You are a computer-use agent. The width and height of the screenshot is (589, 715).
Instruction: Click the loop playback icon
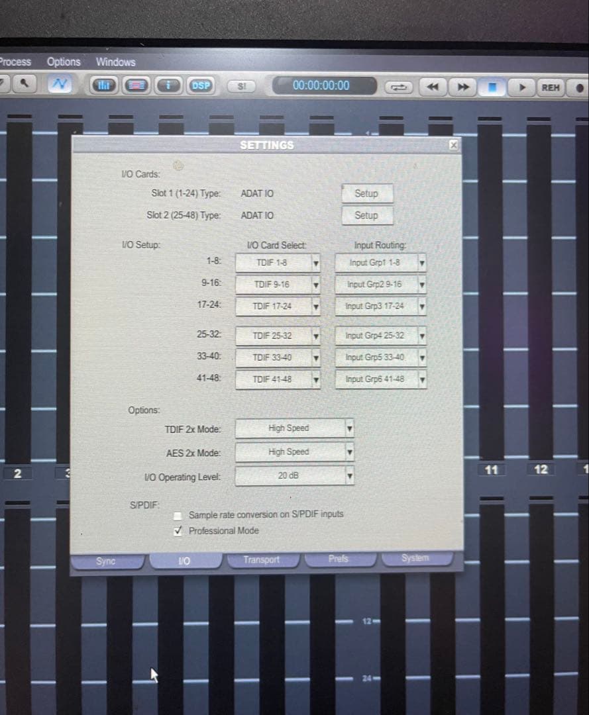pos(398,87)
